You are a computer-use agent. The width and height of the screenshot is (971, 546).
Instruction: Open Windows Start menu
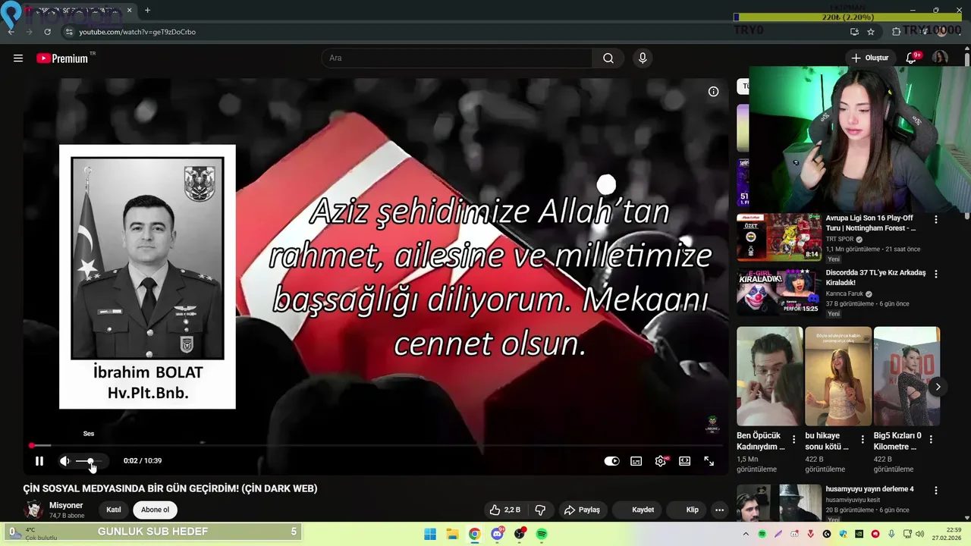pos(430,535)
